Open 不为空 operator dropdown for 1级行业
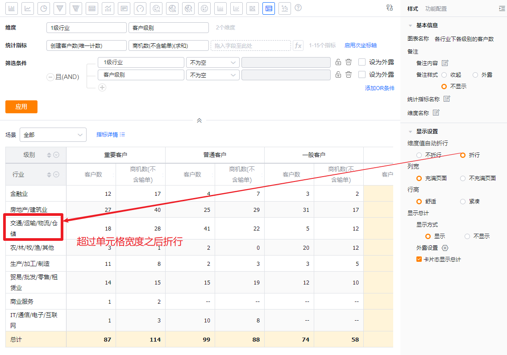This screenshot has width=507, height=355. click(212, 62)
